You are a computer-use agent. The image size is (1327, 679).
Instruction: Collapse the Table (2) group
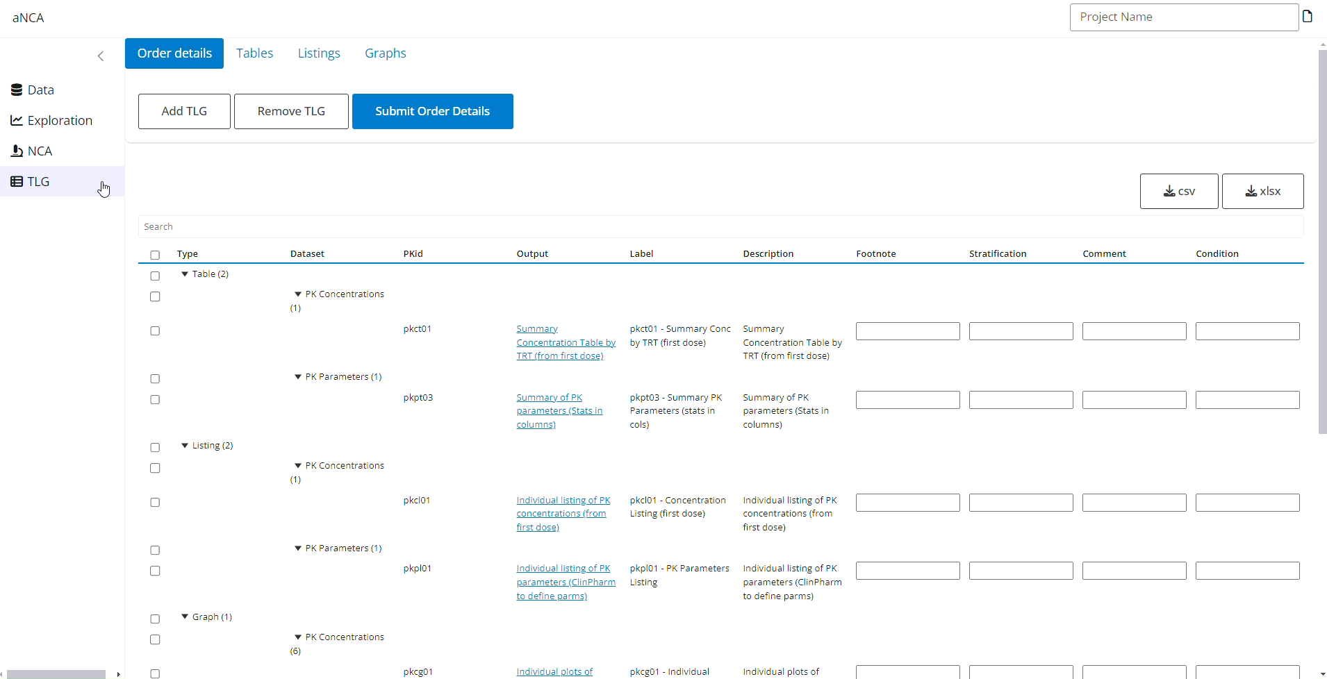pyautogui.click(x=185, y=274)
